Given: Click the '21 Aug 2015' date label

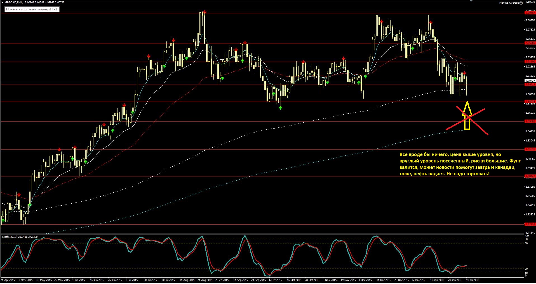Looking at the screenshot, I should [205, 280].
